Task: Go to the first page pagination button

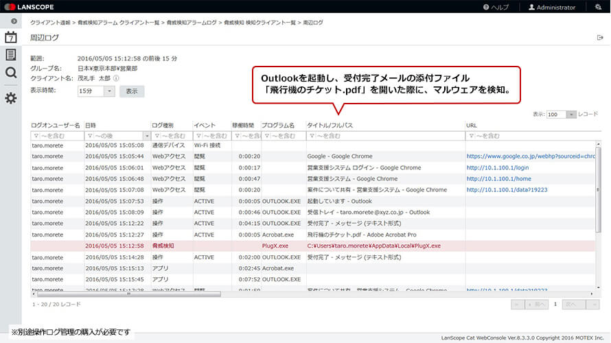Action: tap(517, 305)
